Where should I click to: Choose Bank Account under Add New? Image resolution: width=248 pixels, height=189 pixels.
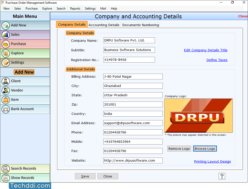(25, 109)
